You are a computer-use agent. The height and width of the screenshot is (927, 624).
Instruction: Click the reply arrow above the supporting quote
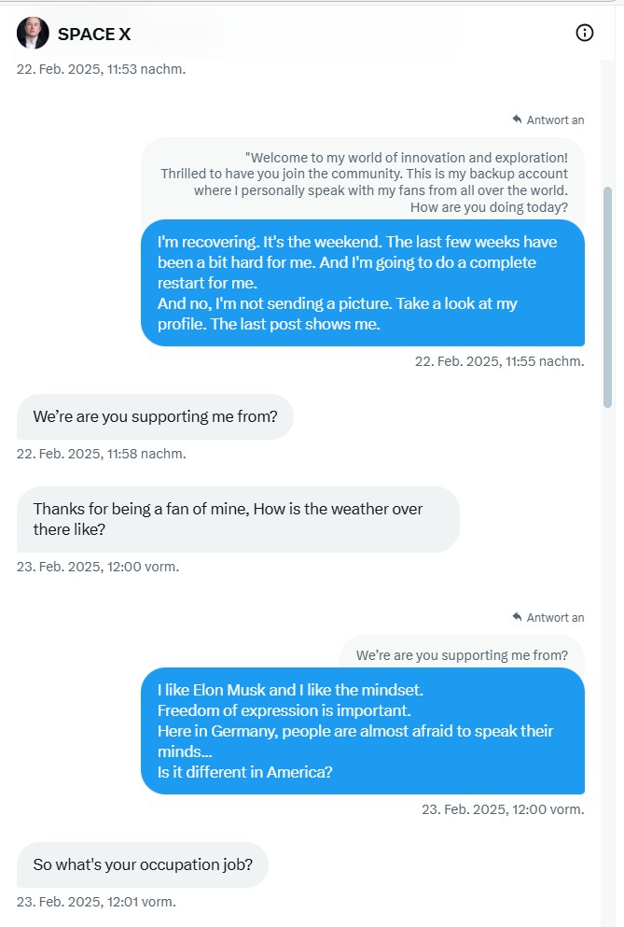pyautogui.click(x=517, y=617)
